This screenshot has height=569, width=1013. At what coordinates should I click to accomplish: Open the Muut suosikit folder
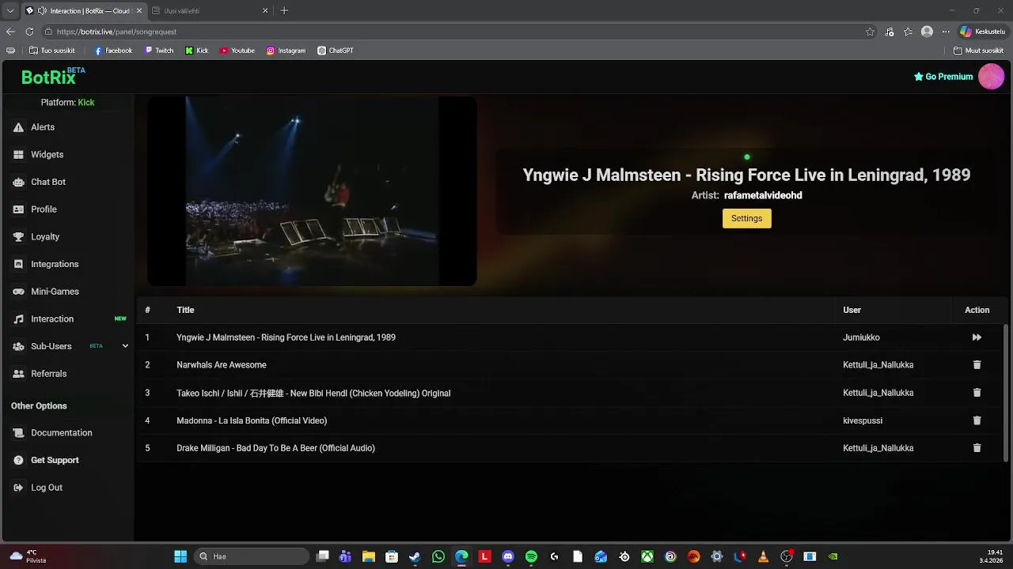pyautogui.click(x=978, y=51)
